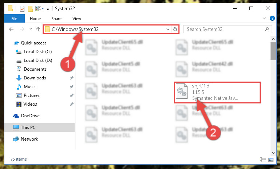Screen dimensions: 280x169
Task: Unpin Downloads from Quick access
Action: tap(72, 78)
